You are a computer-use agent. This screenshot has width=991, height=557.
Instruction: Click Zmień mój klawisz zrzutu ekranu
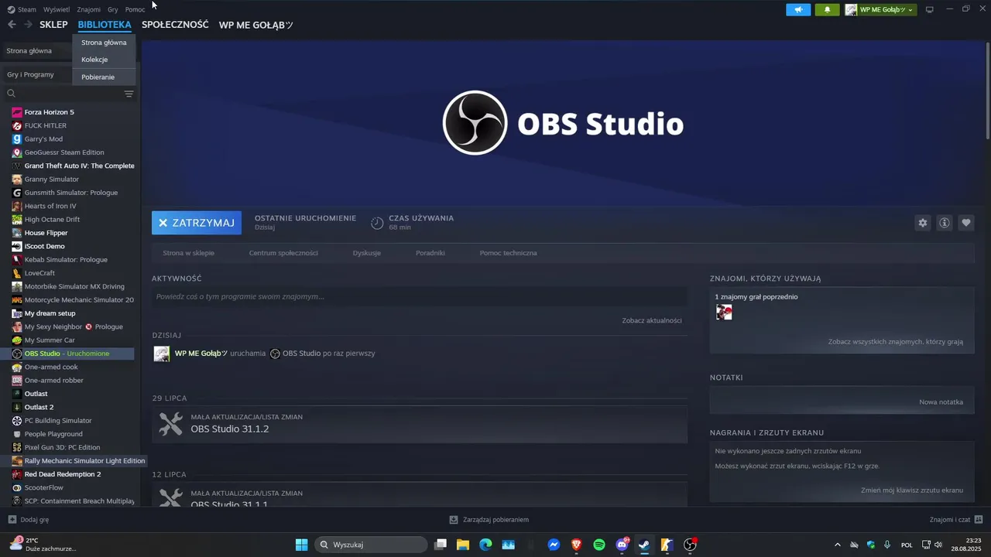(912, 490)
